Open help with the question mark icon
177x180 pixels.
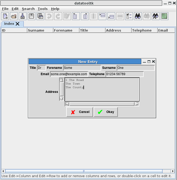coord(164,16)
